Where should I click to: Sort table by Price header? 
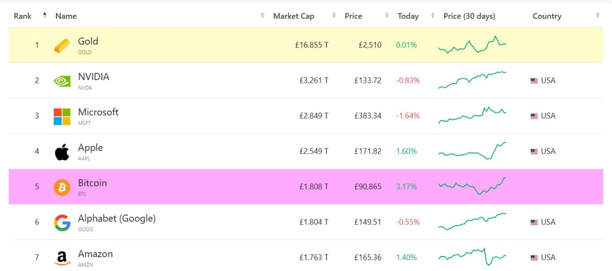click(x=353, y=16)
